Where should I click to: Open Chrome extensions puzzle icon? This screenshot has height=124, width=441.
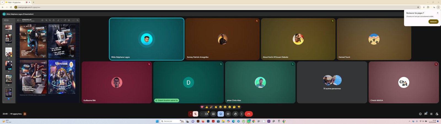pos(428,7)
